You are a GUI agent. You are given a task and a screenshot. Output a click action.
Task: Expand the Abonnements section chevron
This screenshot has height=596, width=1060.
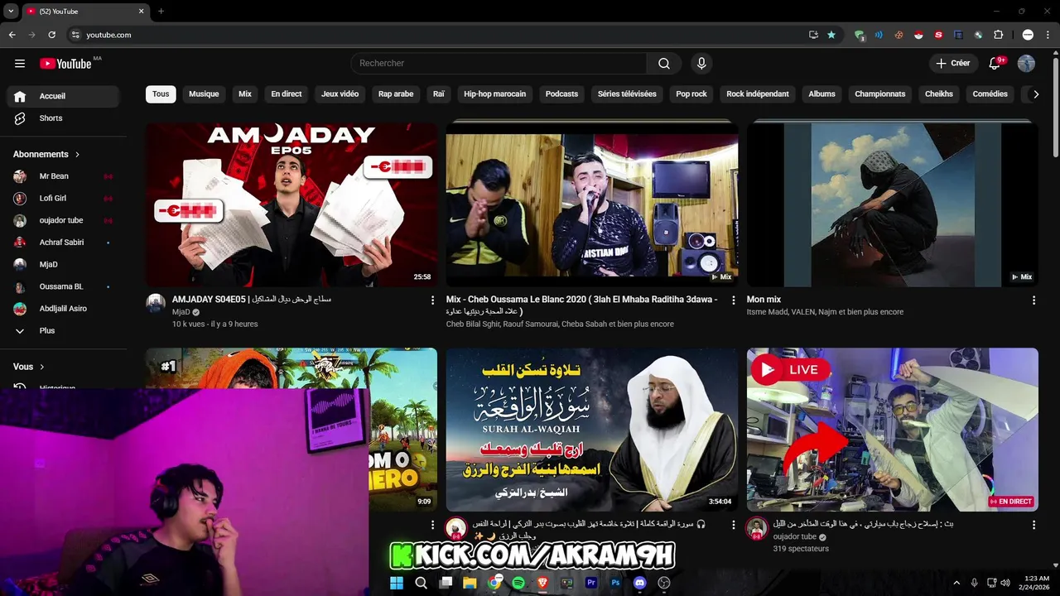coord(78,154)
